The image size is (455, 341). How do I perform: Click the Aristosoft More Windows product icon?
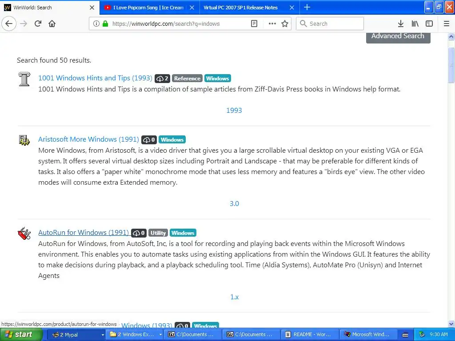tap(24, 140)
